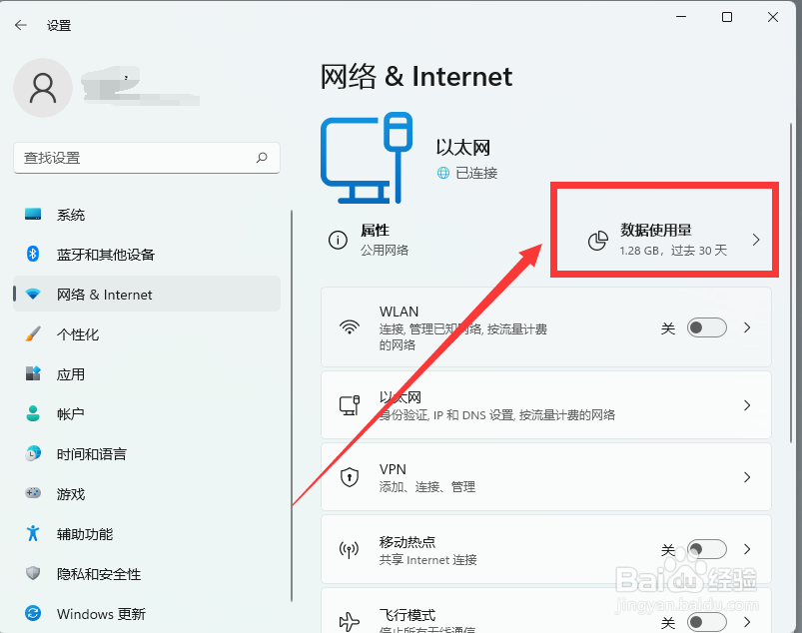Screen dimensions: 802x633
Task: Click the 数据使用量 pie chart icon
Action: (597, 241)
